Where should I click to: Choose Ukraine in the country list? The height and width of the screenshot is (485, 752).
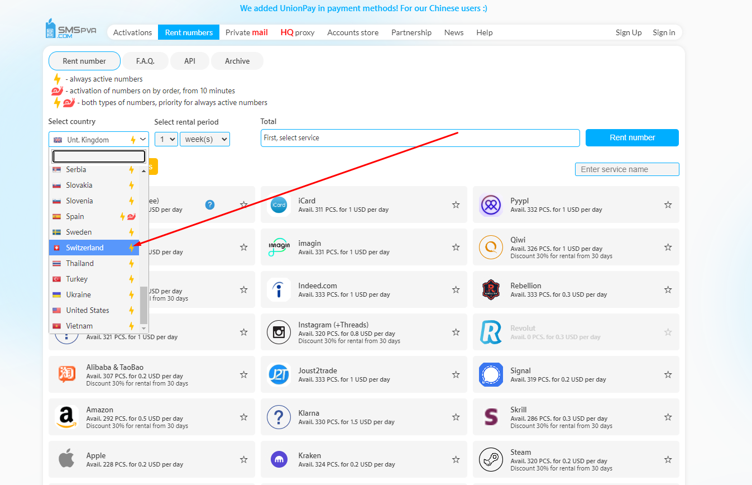coord(94,294)
